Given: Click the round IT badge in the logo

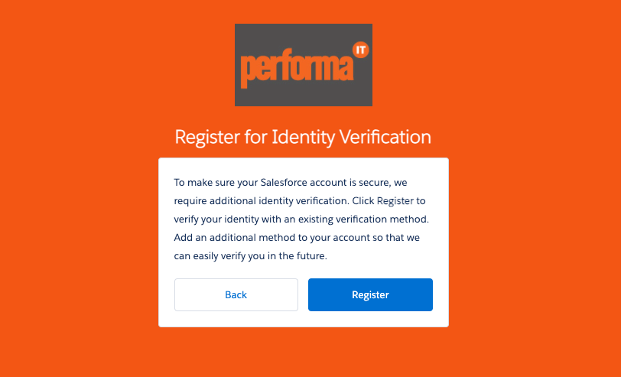Looking at the screenshot, I should pos(360,50).
